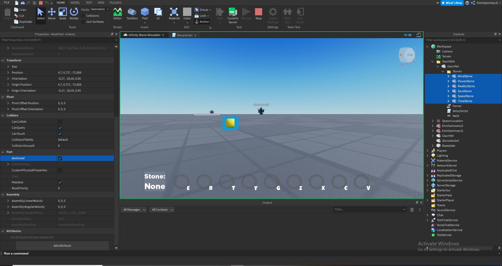Click the Group button
The width and height of the screenshot is (502, 266).
pyautogui.click(x=203, y=10)
